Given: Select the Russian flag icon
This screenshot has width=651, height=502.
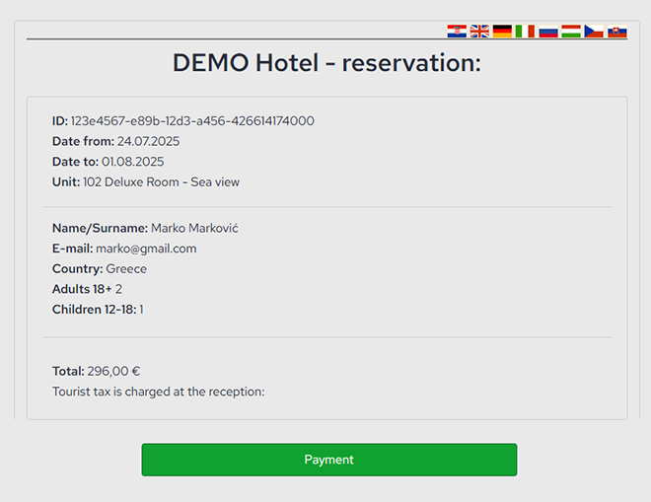Looking at the screenshot, I should 548,32.
